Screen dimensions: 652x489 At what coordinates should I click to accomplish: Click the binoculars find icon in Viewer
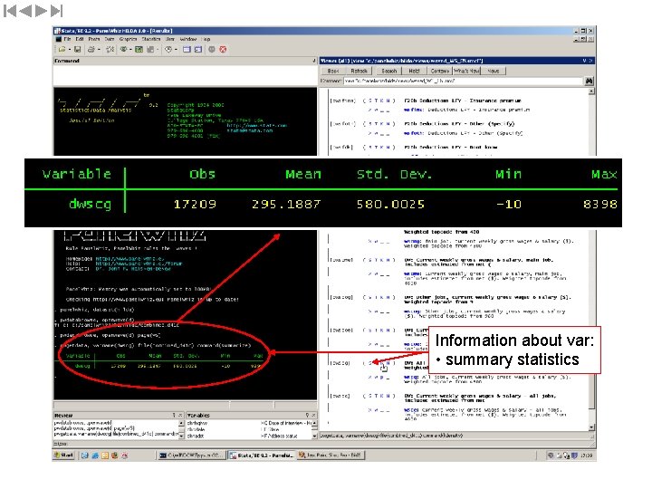(590, 81)
